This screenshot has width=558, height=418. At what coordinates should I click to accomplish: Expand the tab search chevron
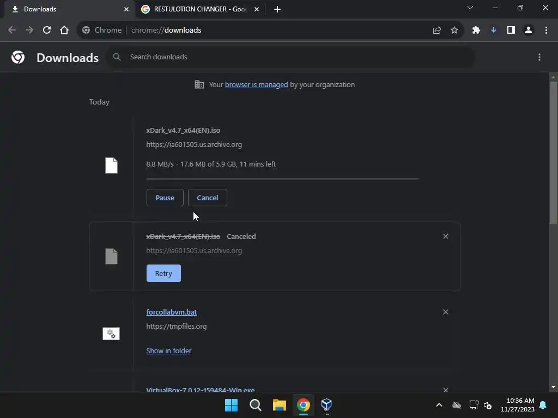(x=470, y=8)
